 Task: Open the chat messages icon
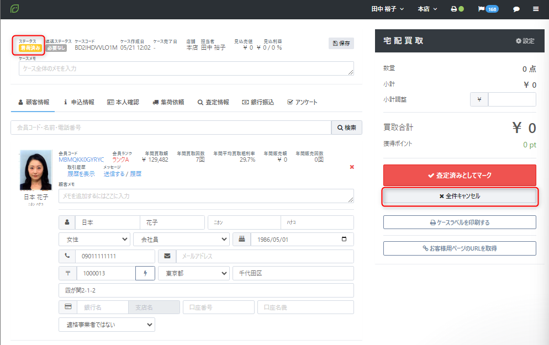click(x=516, y=9)
